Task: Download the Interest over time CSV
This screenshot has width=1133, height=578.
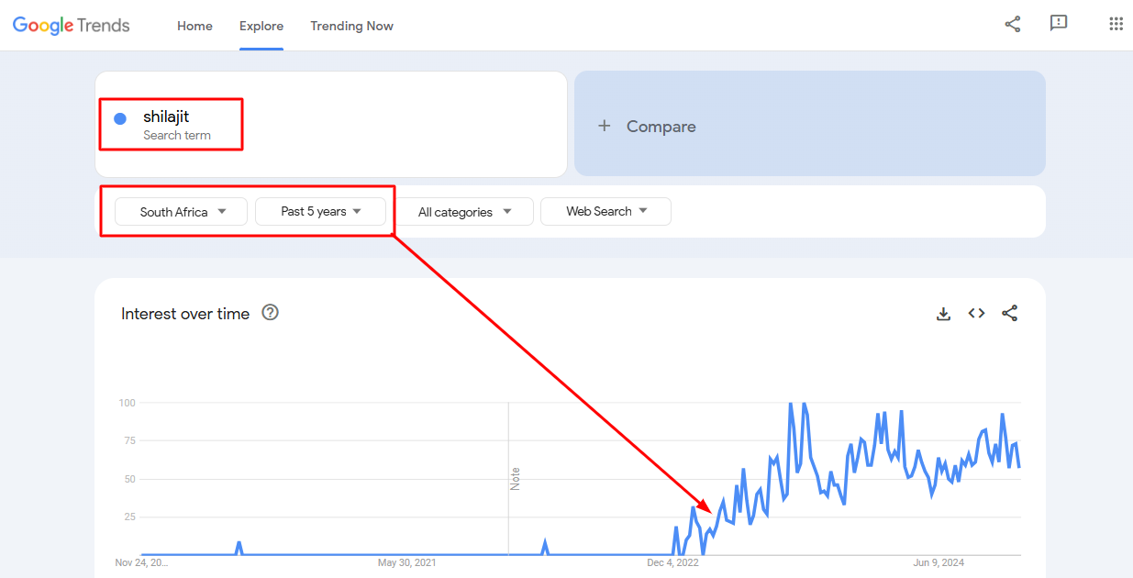Action: pos(943,314)
